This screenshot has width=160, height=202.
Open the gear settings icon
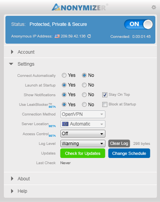(x=154, y=7)
